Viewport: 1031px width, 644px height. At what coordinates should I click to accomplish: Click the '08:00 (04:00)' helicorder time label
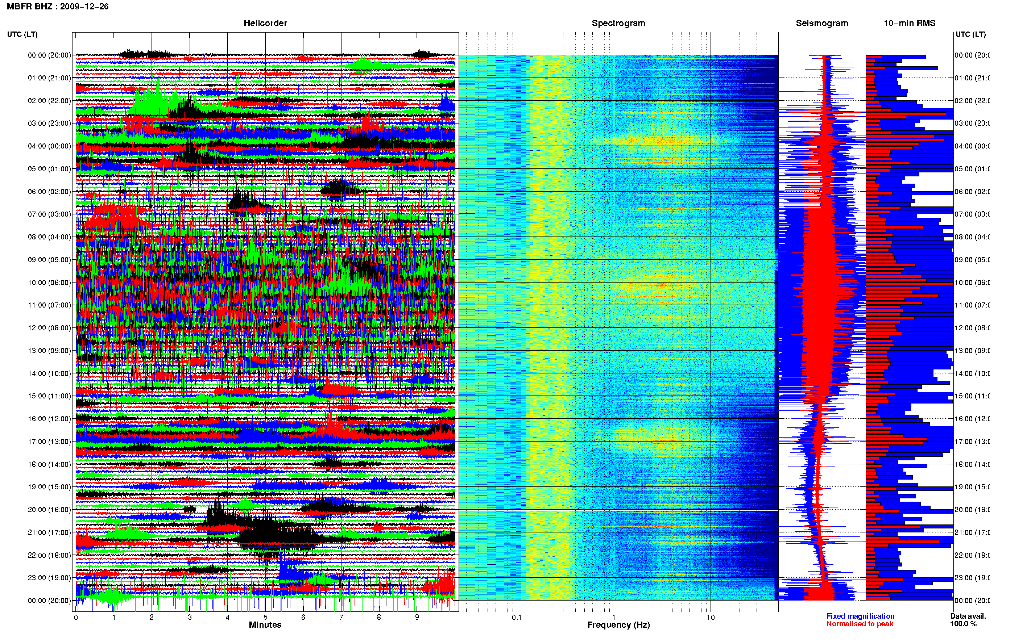(x=49, y=237)
